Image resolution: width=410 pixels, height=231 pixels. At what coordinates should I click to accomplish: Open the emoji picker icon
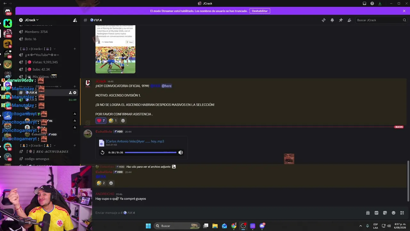(394, 213)
